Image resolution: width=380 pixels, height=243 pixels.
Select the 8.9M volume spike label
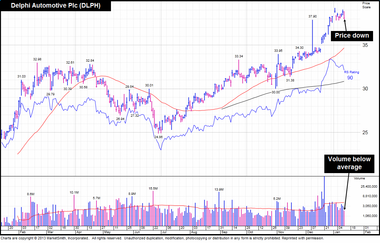point(132,194)
